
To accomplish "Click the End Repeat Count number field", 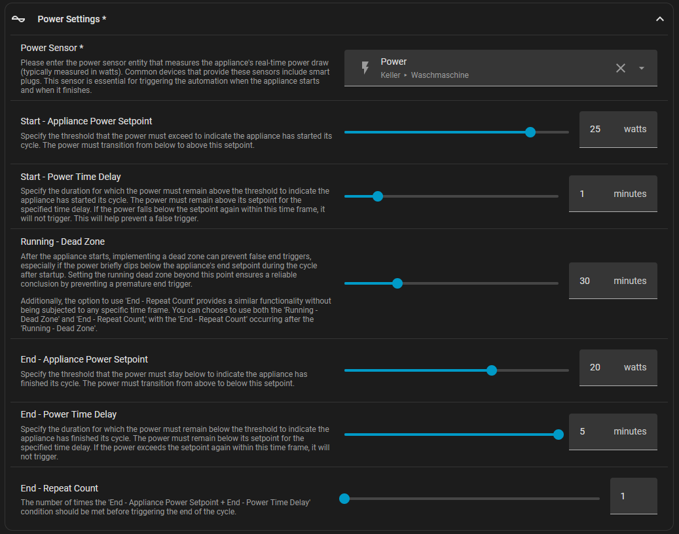I will pos(633,496).
